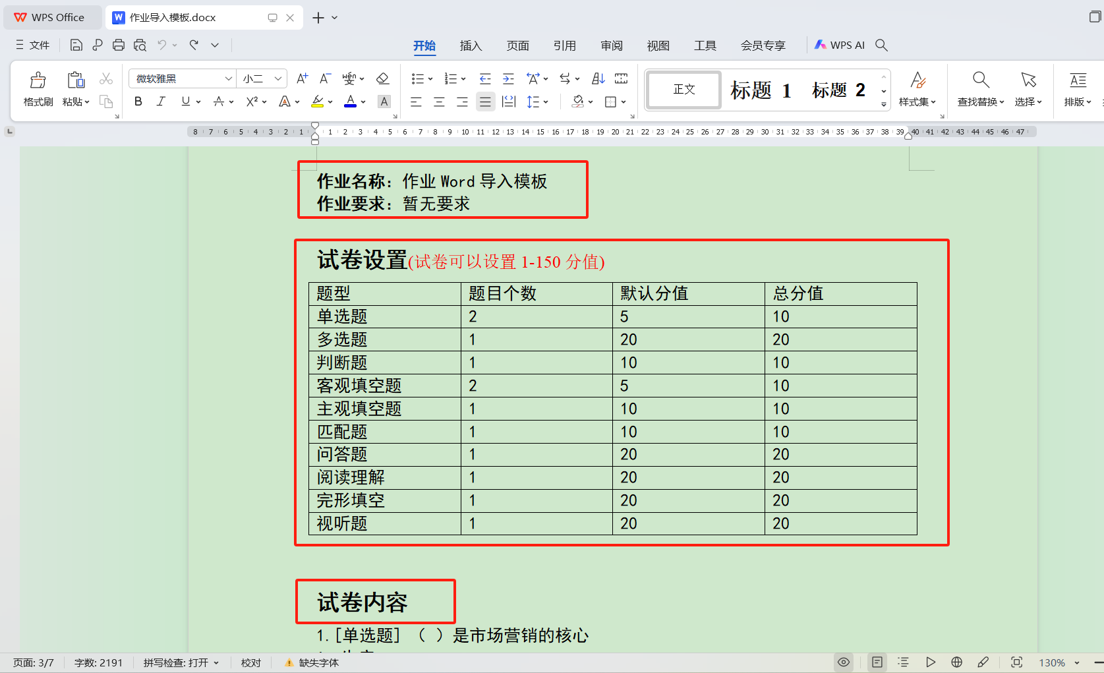Screen dimensions: 1104x673
Task: Activate the highlight color tool
Action: coord(318,101)
